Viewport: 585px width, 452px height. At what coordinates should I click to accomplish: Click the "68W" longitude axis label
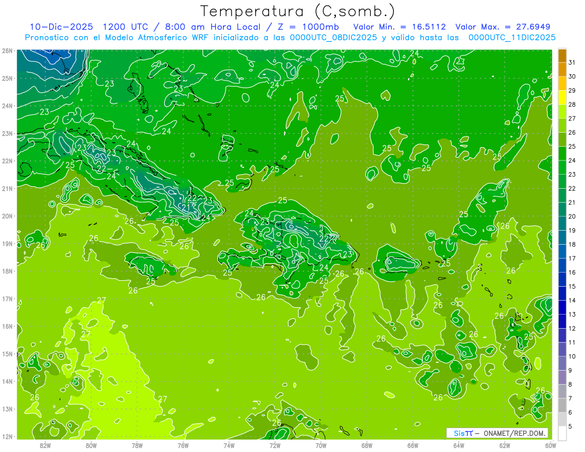[367, 445]
